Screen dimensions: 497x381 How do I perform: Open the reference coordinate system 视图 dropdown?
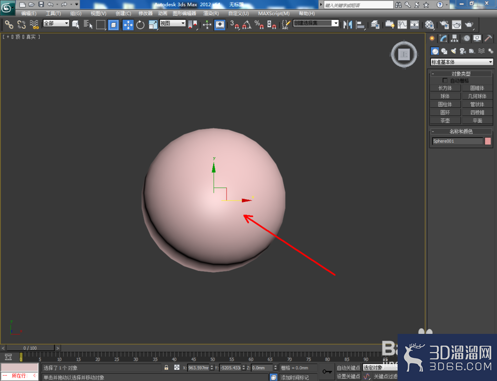click(x=173, y=23)
